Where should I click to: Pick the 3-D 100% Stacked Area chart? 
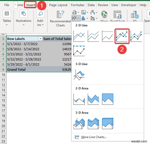108,124
